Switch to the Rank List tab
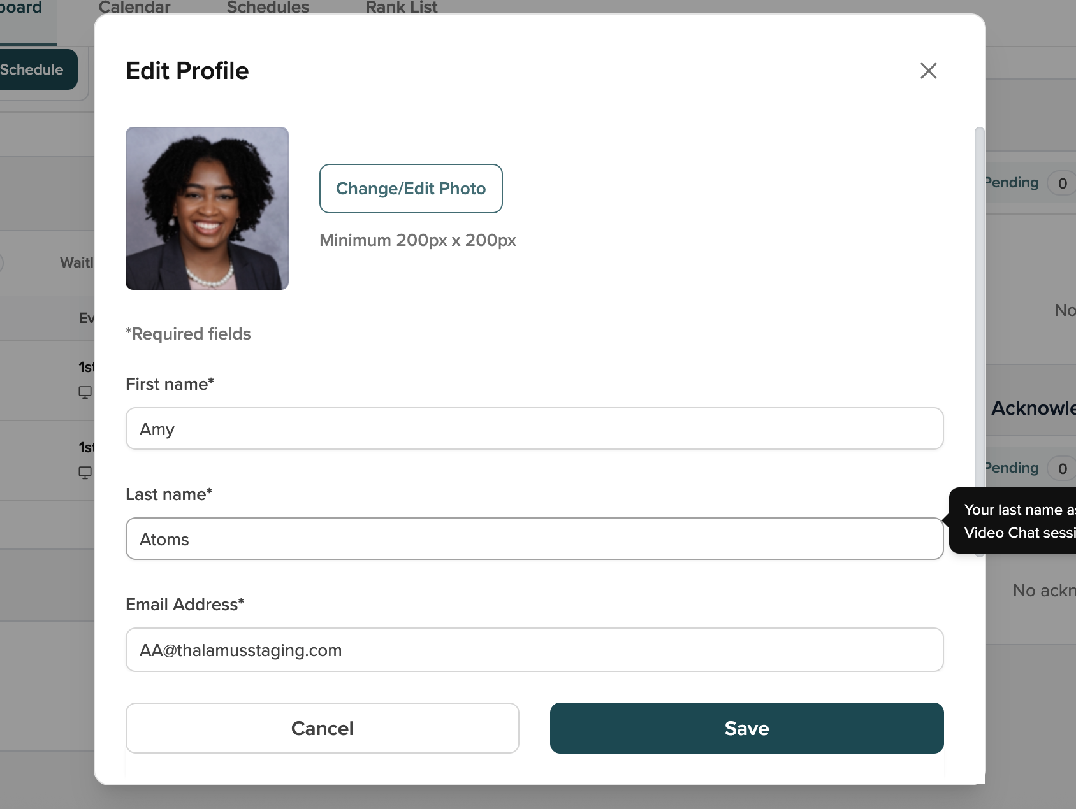The width and height of the screenshot is (1076, 809). click(x=402, y=8)
